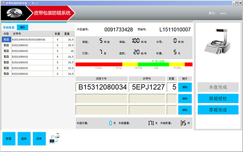Click the 本盘实重 value 0
Screen dimensions: 243x152
(x=110, y=123)
